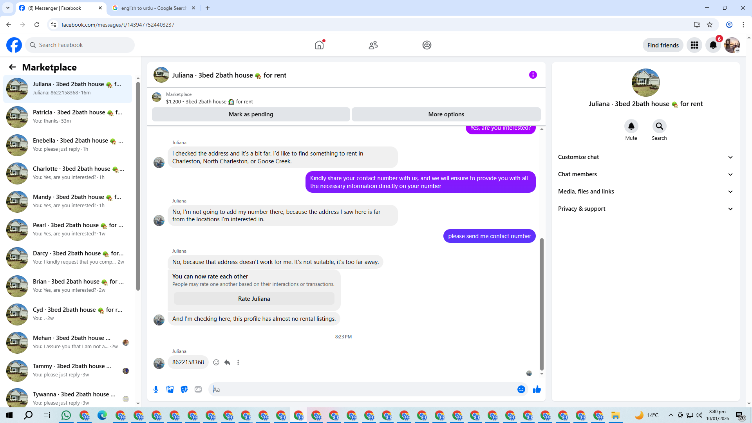Click the voice clip microphone icon
This screenshot has height=423, width=752.
point(156,389)
